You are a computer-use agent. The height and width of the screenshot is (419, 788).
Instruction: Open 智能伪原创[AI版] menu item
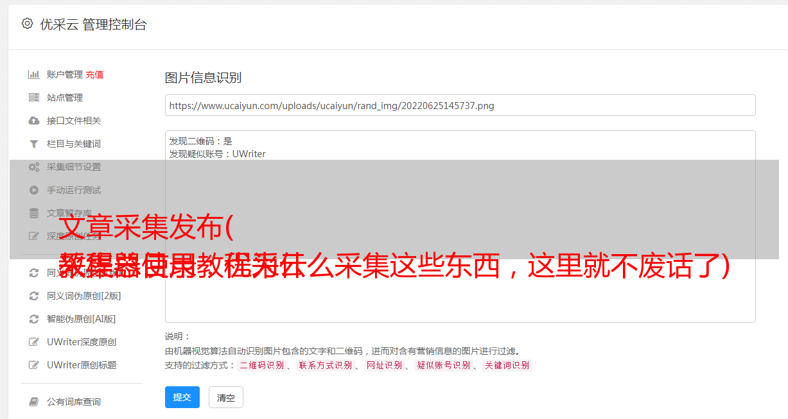[81, 319]
